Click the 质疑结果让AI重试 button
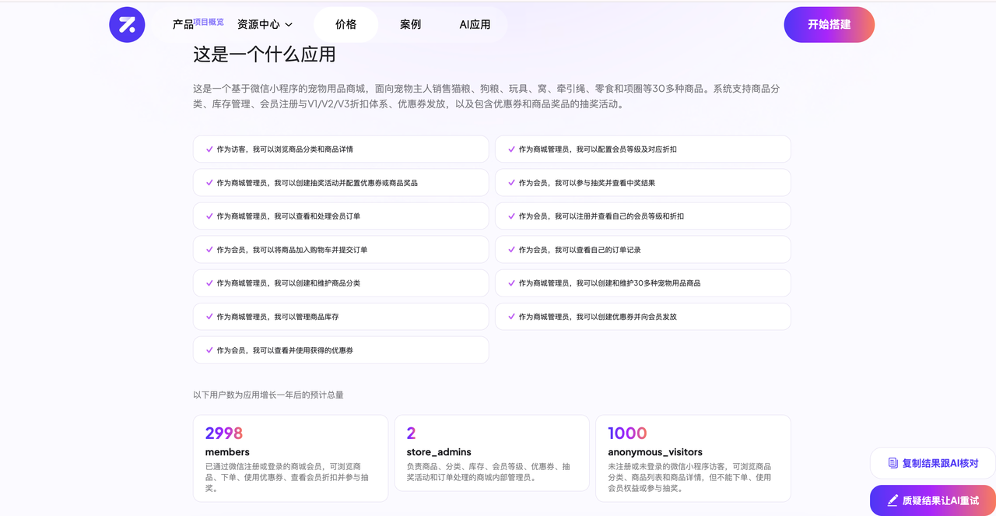Image resolution: width=996 pixels, height=516 pixels. click(x=932, y=500)
